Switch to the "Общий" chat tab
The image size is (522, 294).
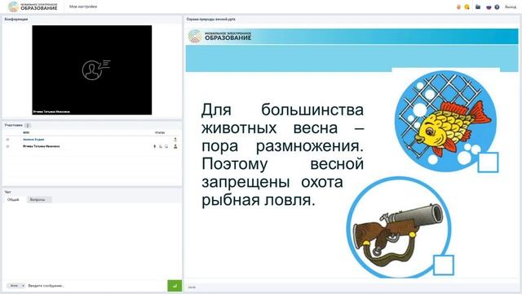pos(13,199)
